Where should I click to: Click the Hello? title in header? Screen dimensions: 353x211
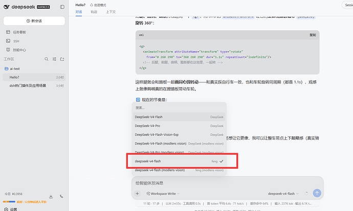(x=80, y=5)
